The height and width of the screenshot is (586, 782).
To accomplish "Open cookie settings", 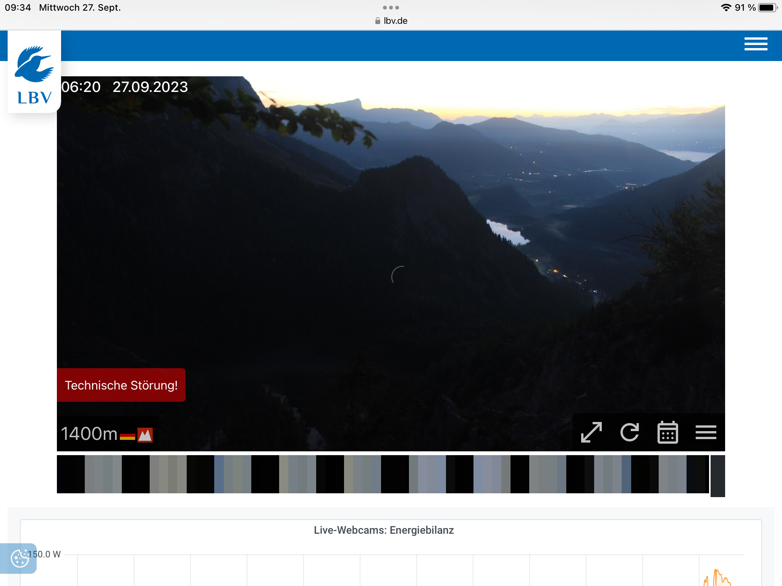I will coord(19,559).
